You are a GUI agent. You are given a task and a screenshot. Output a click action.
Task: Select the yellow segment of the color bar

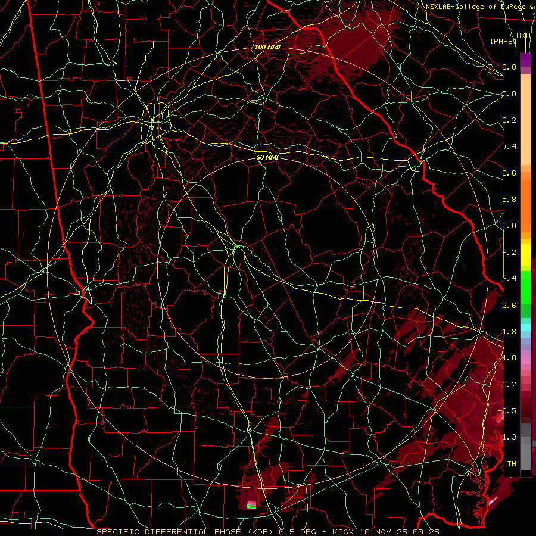point(526,255)
